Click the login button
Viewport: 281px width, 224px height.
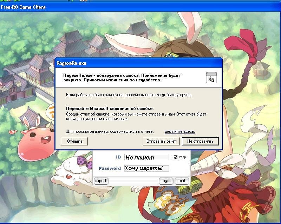tap(166, 181)
